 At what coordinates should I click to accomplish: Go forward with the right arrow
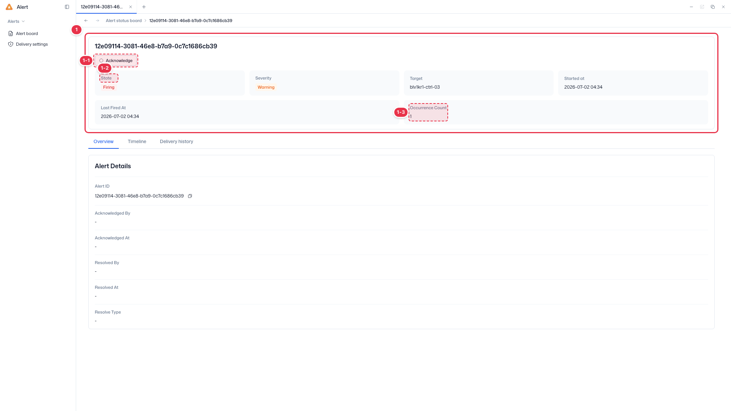[x=97, y=21]
